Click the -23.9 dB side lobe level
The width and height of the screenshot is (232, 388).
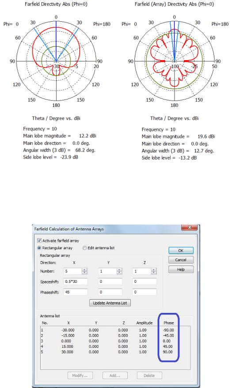click(x=69, y=157)
